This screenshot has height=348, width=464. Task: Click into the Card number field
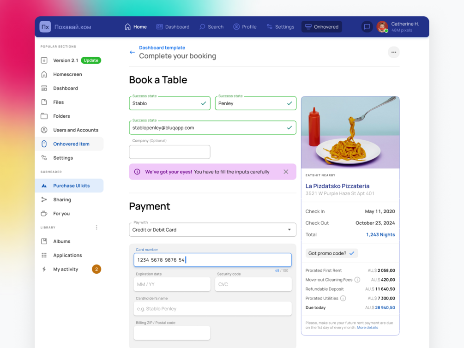point(212,260)
